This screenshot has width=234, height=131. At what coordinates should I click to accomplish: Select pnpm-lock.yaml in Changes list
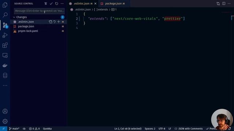pos(28,31)
